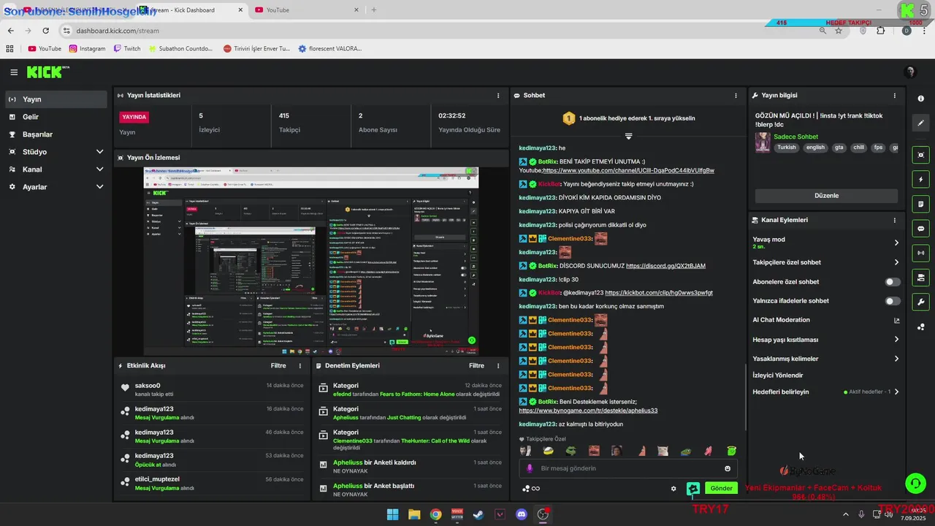Viewport: 935px width, 526px height.
Task: Open Yayın İstatistikleri three-dot menu
Action: pyautogui.click(x=498, y=96)
